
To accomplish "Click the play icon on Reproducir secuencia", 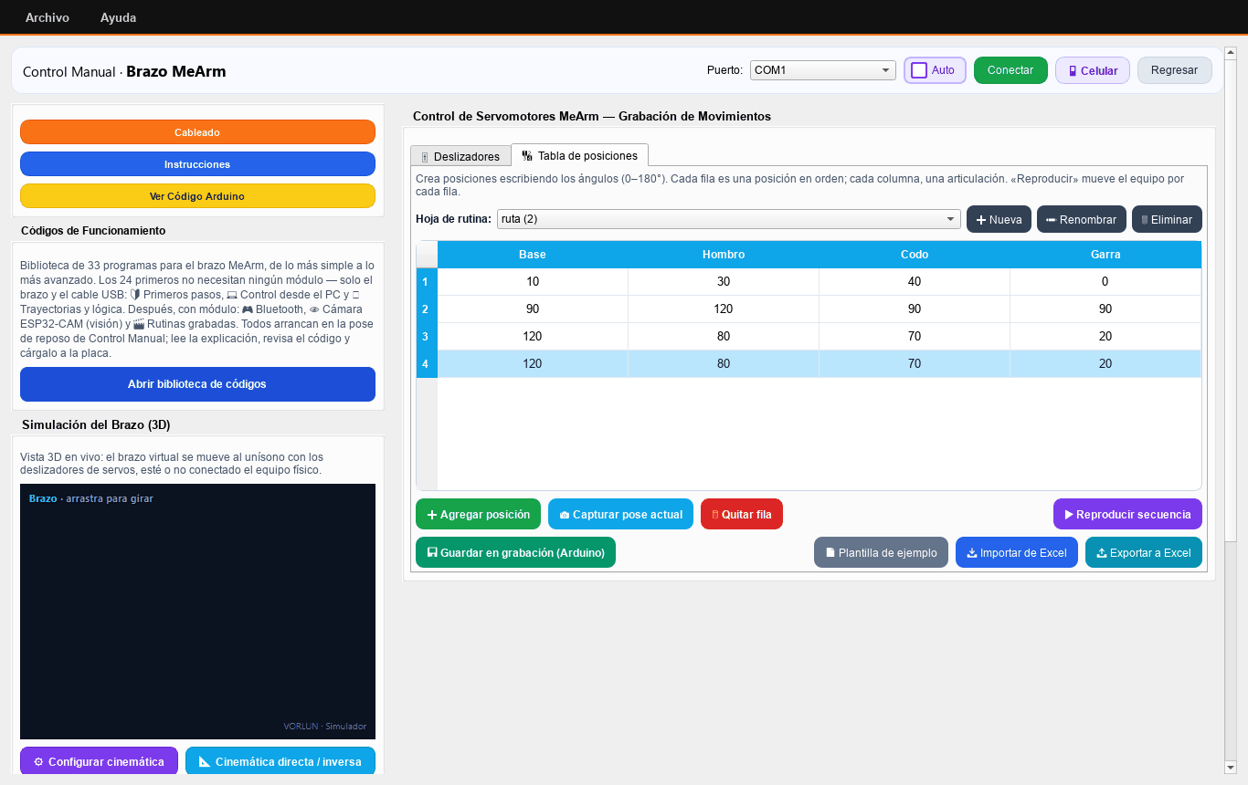I will coord(1069,515).
